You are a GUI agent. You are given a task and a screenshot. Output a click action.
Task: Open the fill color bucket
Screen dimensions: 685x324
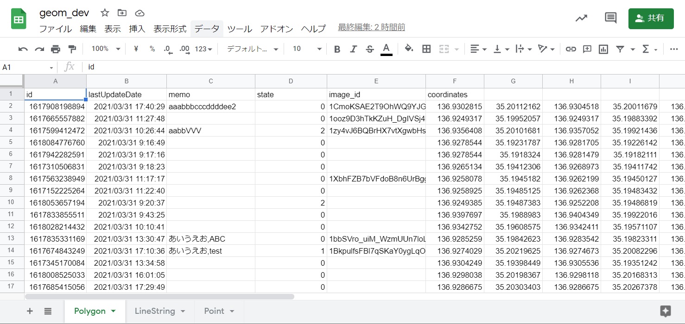[x=409, y=49]
